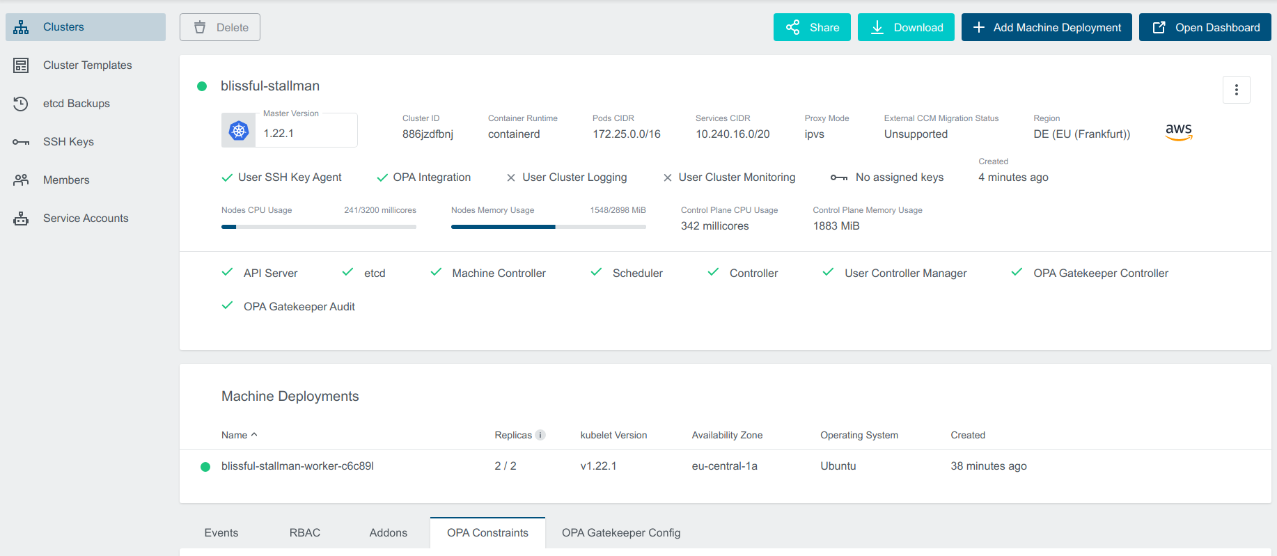
Task: Open Members page
Action: pyautogui.click(x=86, y=180)
